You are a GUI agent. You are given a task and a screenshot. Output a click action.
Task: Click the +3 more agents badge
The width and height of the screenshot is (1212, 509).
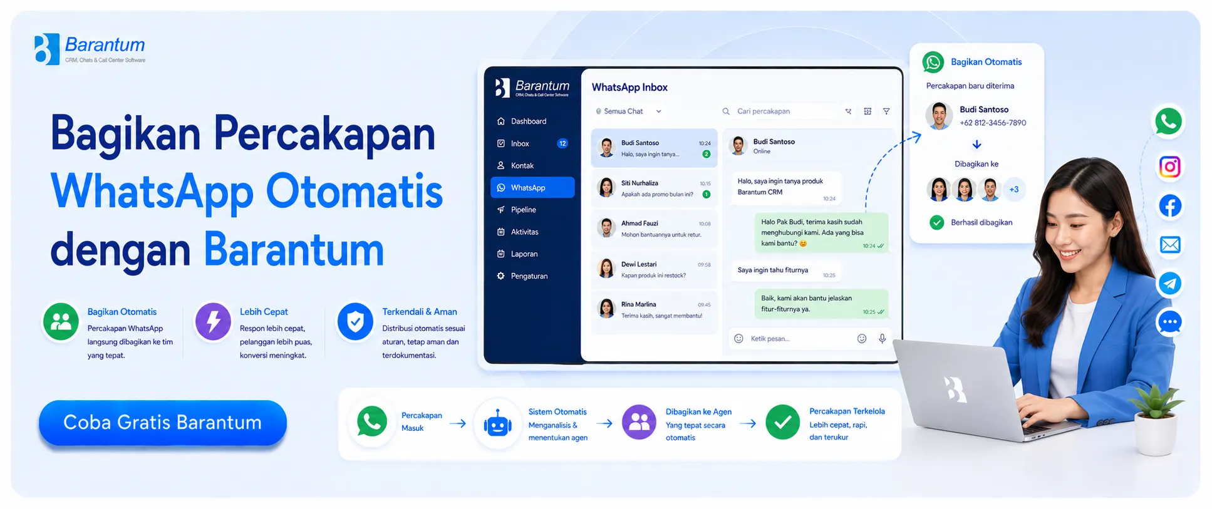[x=1014, y=189]
